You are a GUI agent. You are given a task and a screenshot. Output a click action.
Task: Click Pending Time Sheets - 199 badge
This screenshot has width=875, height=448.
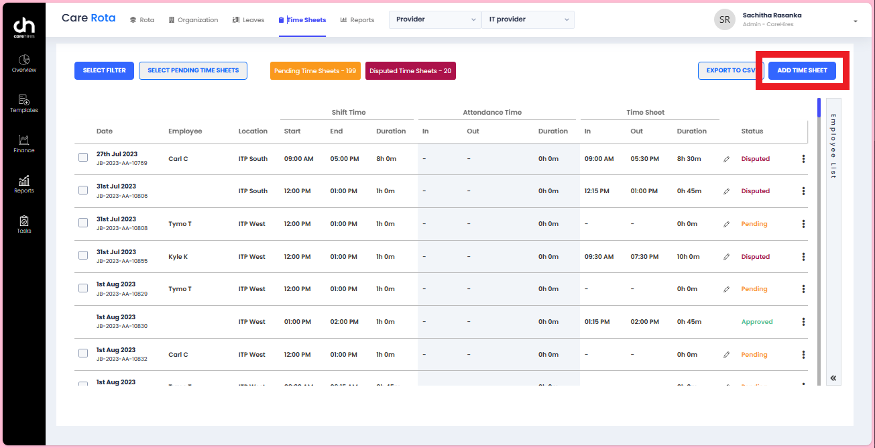315,71
